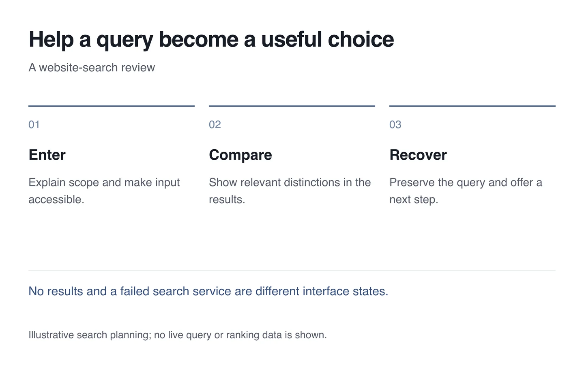Click the step number 02
This screenshot has height=365, width=584.
215,125
